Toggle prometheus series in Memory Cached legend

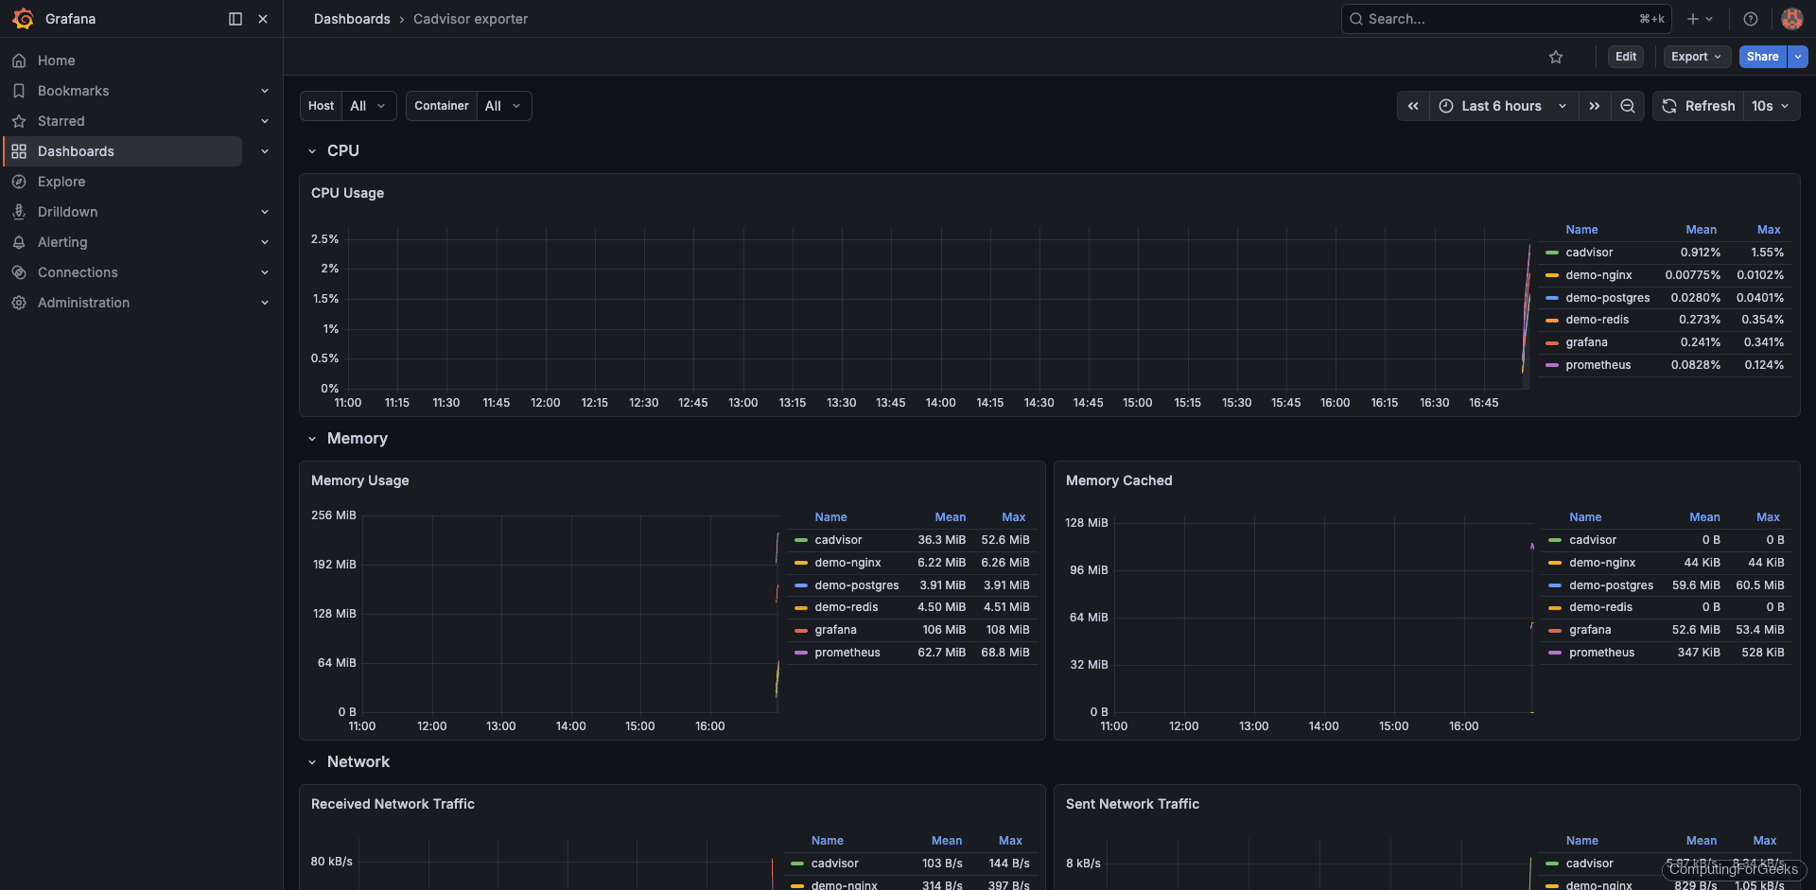[x=1601, y=652]
